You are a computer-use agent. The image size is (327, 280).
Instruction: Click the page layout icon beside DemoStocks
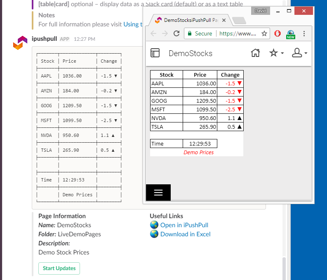(x=155, y=53)
